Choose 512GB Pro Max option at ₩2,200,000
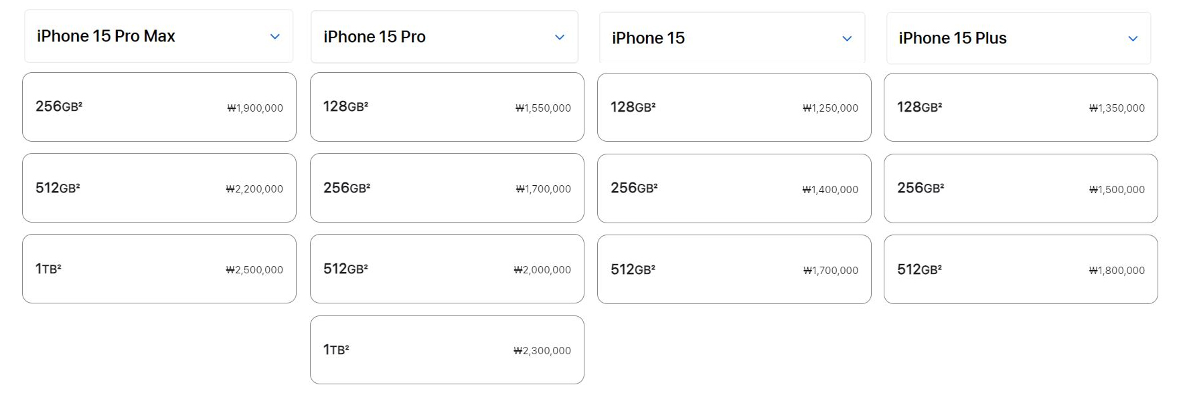 click(159, 188)
